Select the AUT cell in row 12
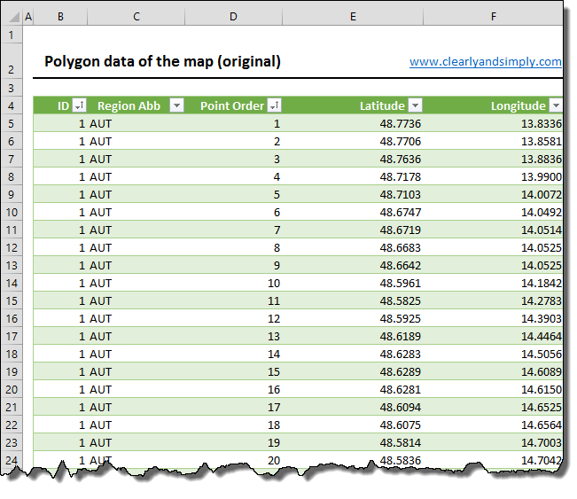Viewport: 577px width, 499px height. 136,247
